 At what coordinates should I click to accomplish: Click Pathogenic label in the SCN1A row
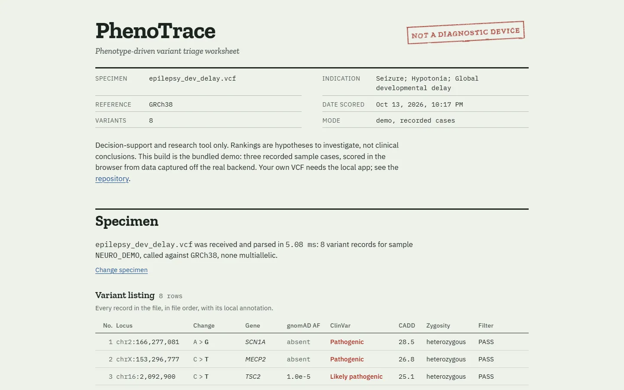click(347, 342)
